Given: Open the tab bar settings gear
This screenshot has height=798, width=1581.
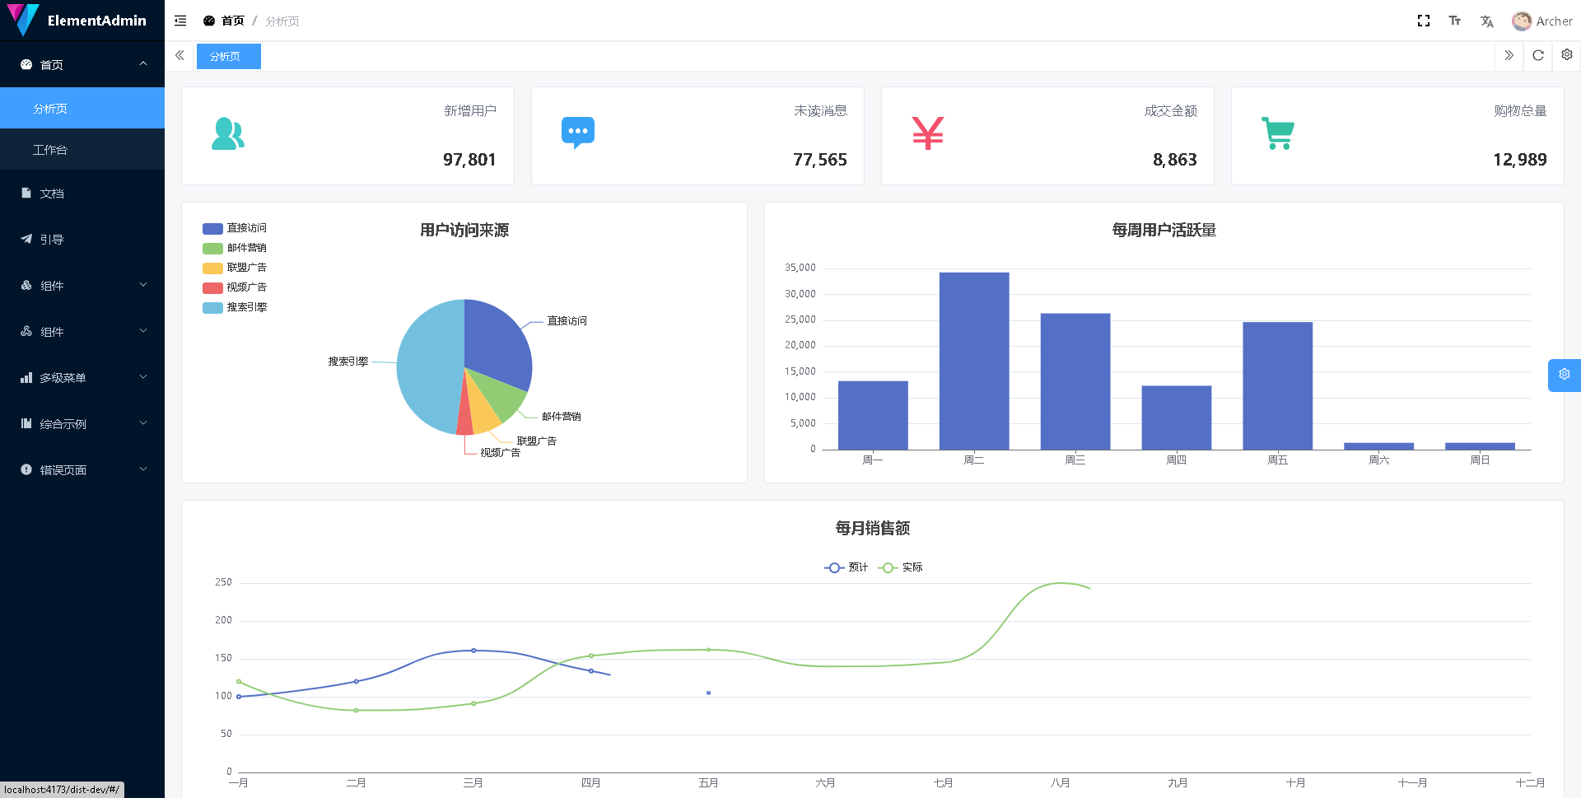Looking at the screenshot, I should pos(1566,55).
